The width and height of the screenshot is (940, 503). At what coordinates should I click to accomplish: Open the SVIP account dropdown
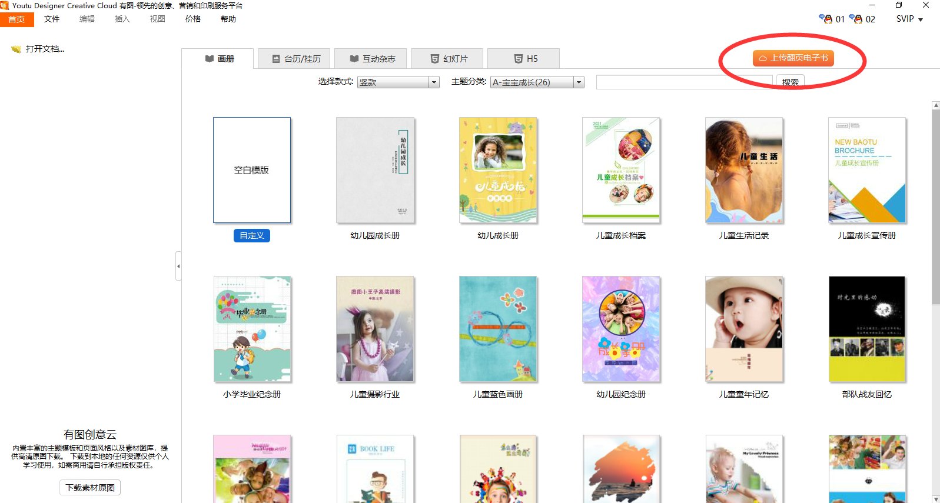tap(909, 19)
